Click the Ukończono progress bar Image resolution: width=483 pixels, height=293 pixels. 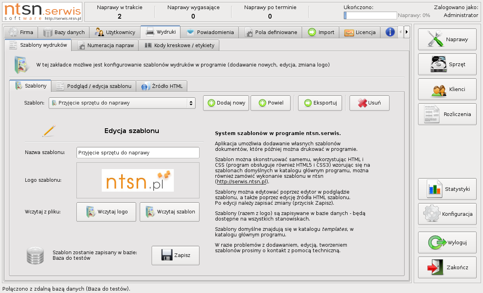pyautogui.click(x=370, y=15)
